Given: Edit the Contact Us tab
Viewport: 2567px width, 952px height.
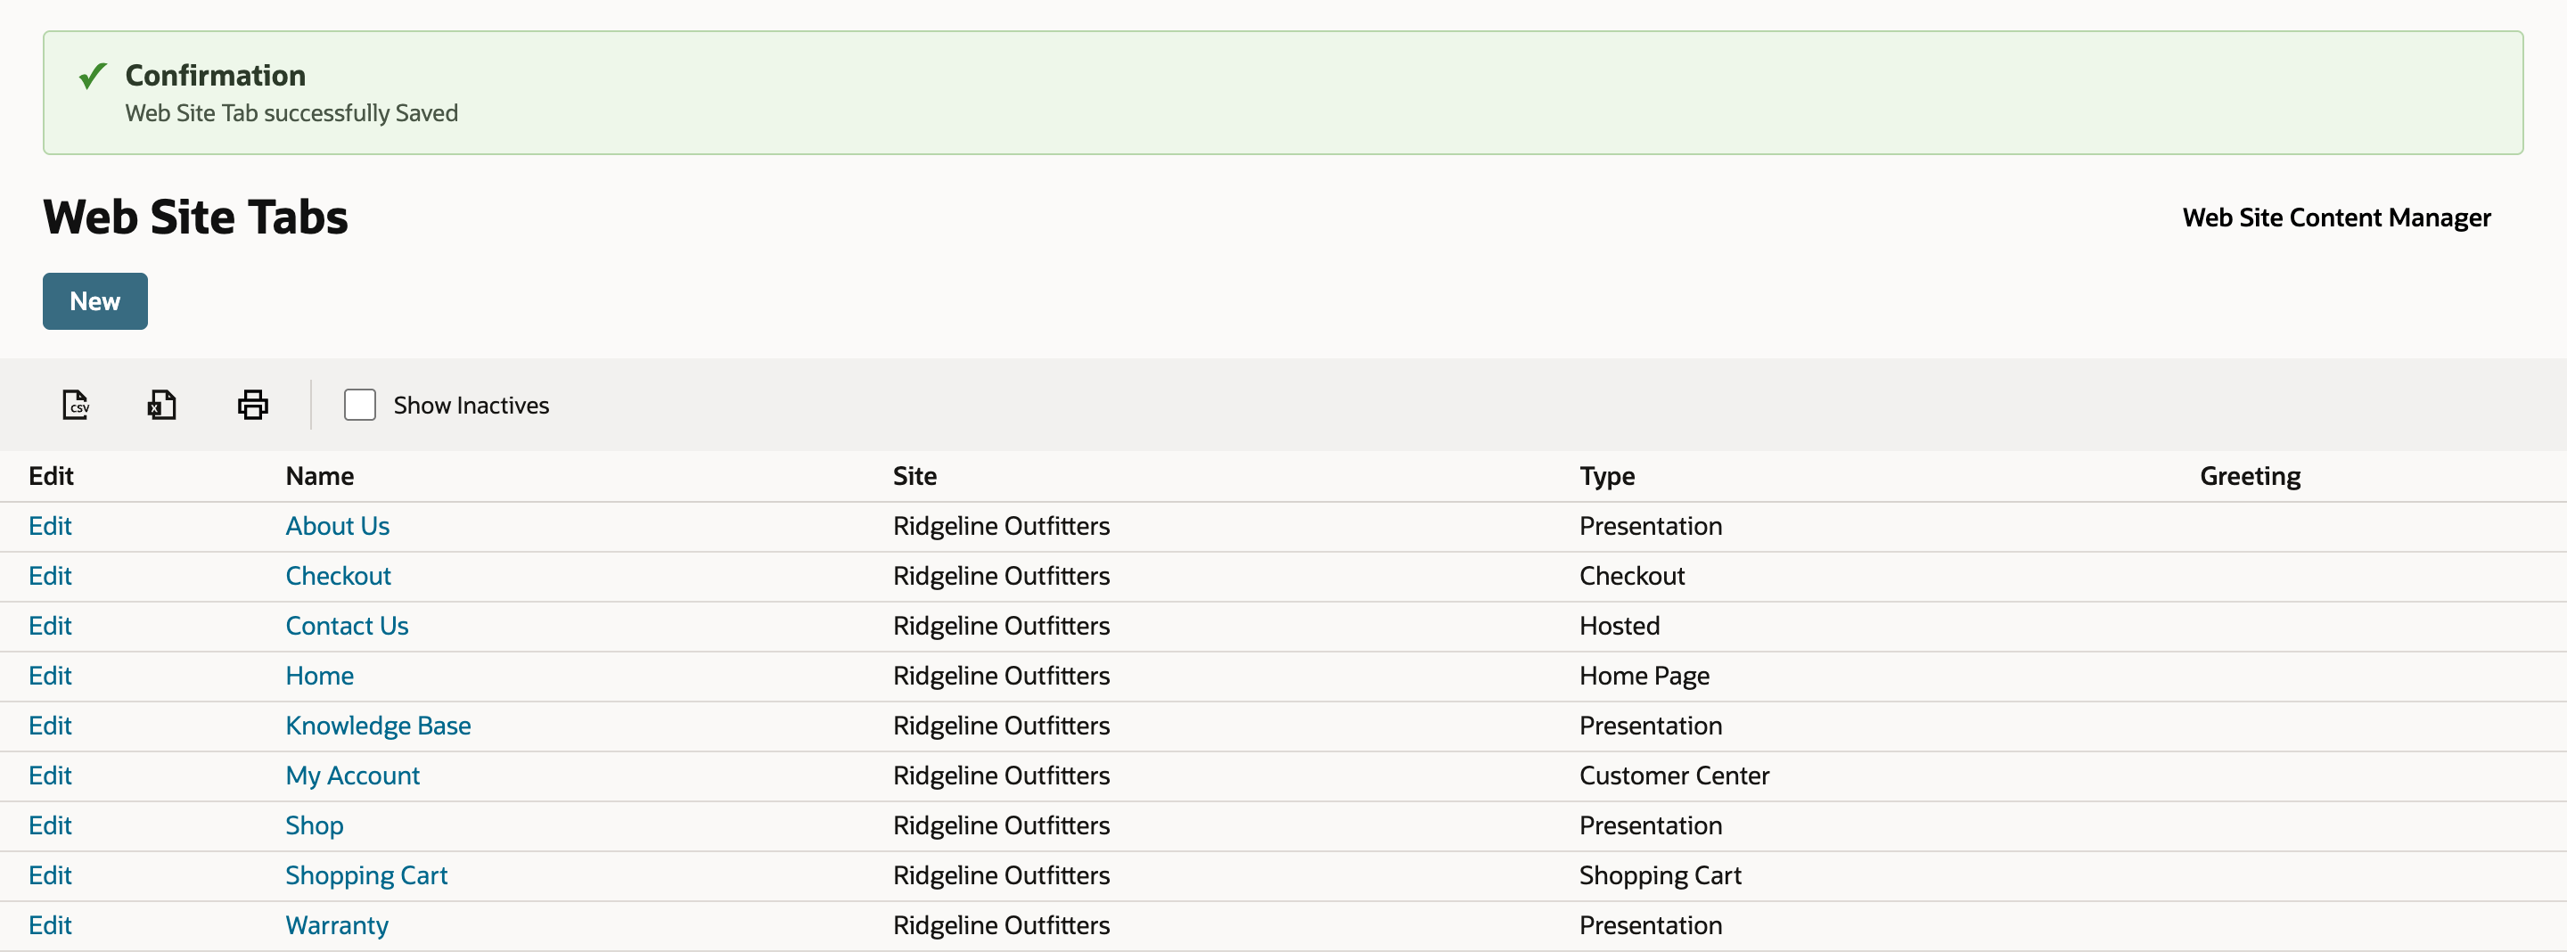Looking at the screenshot, I should [50, 625].
